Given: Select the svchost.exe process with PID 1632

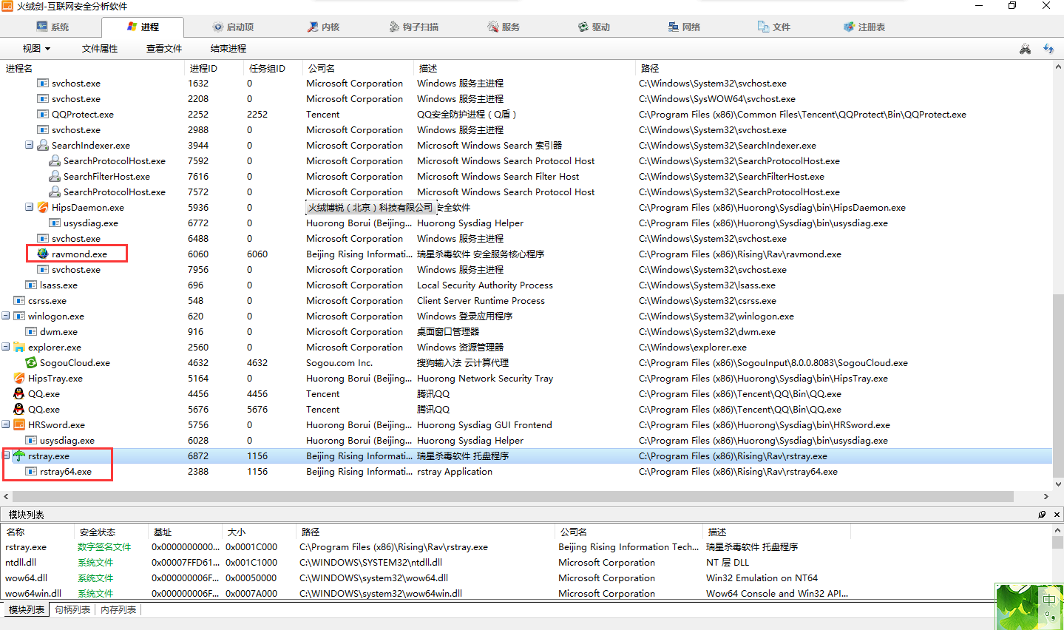Looking at the screenshot, I should (526, 84).
